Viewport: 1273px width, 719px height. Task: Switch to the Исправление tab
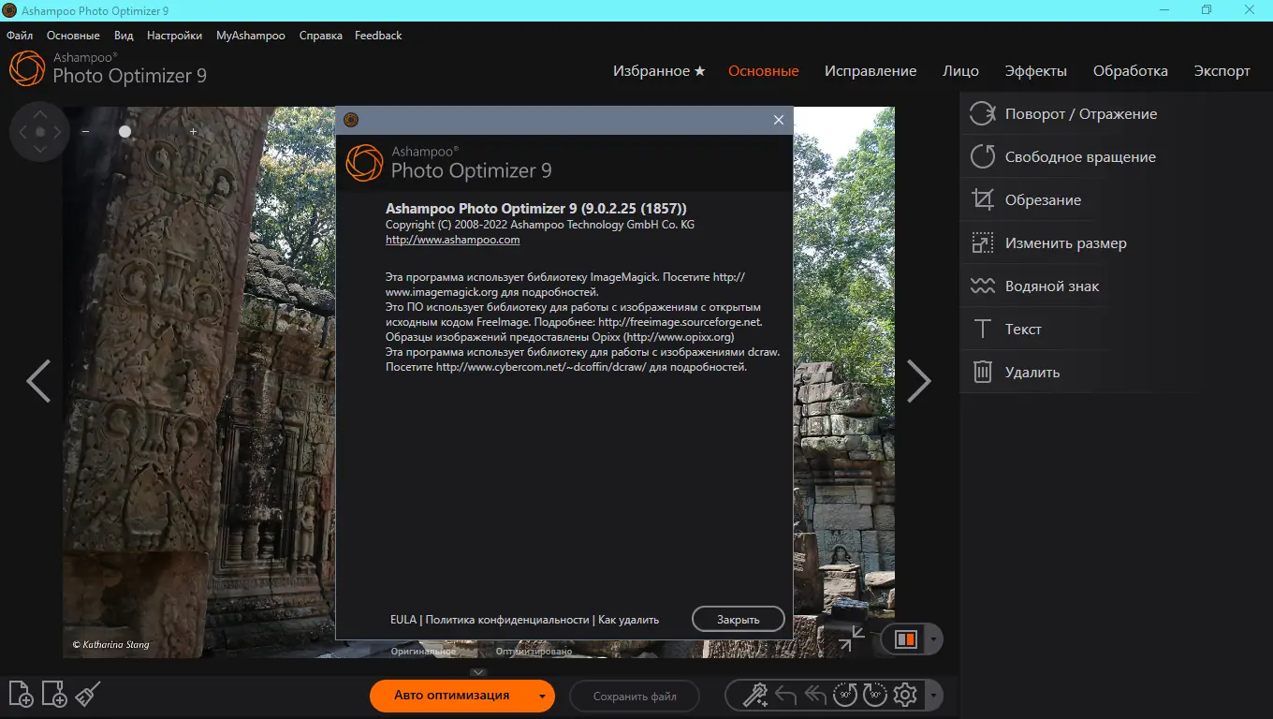point(871,71)
